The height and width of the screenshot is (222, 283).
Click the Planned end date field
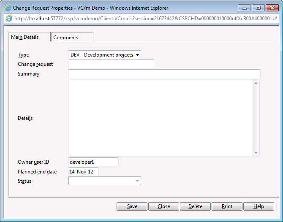point(83,172)
